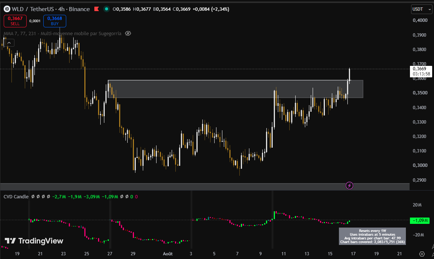Viewport: 434px width, 259px height.
Task: Click the 0,4000 price scale label
Action: tap(420, 20)
